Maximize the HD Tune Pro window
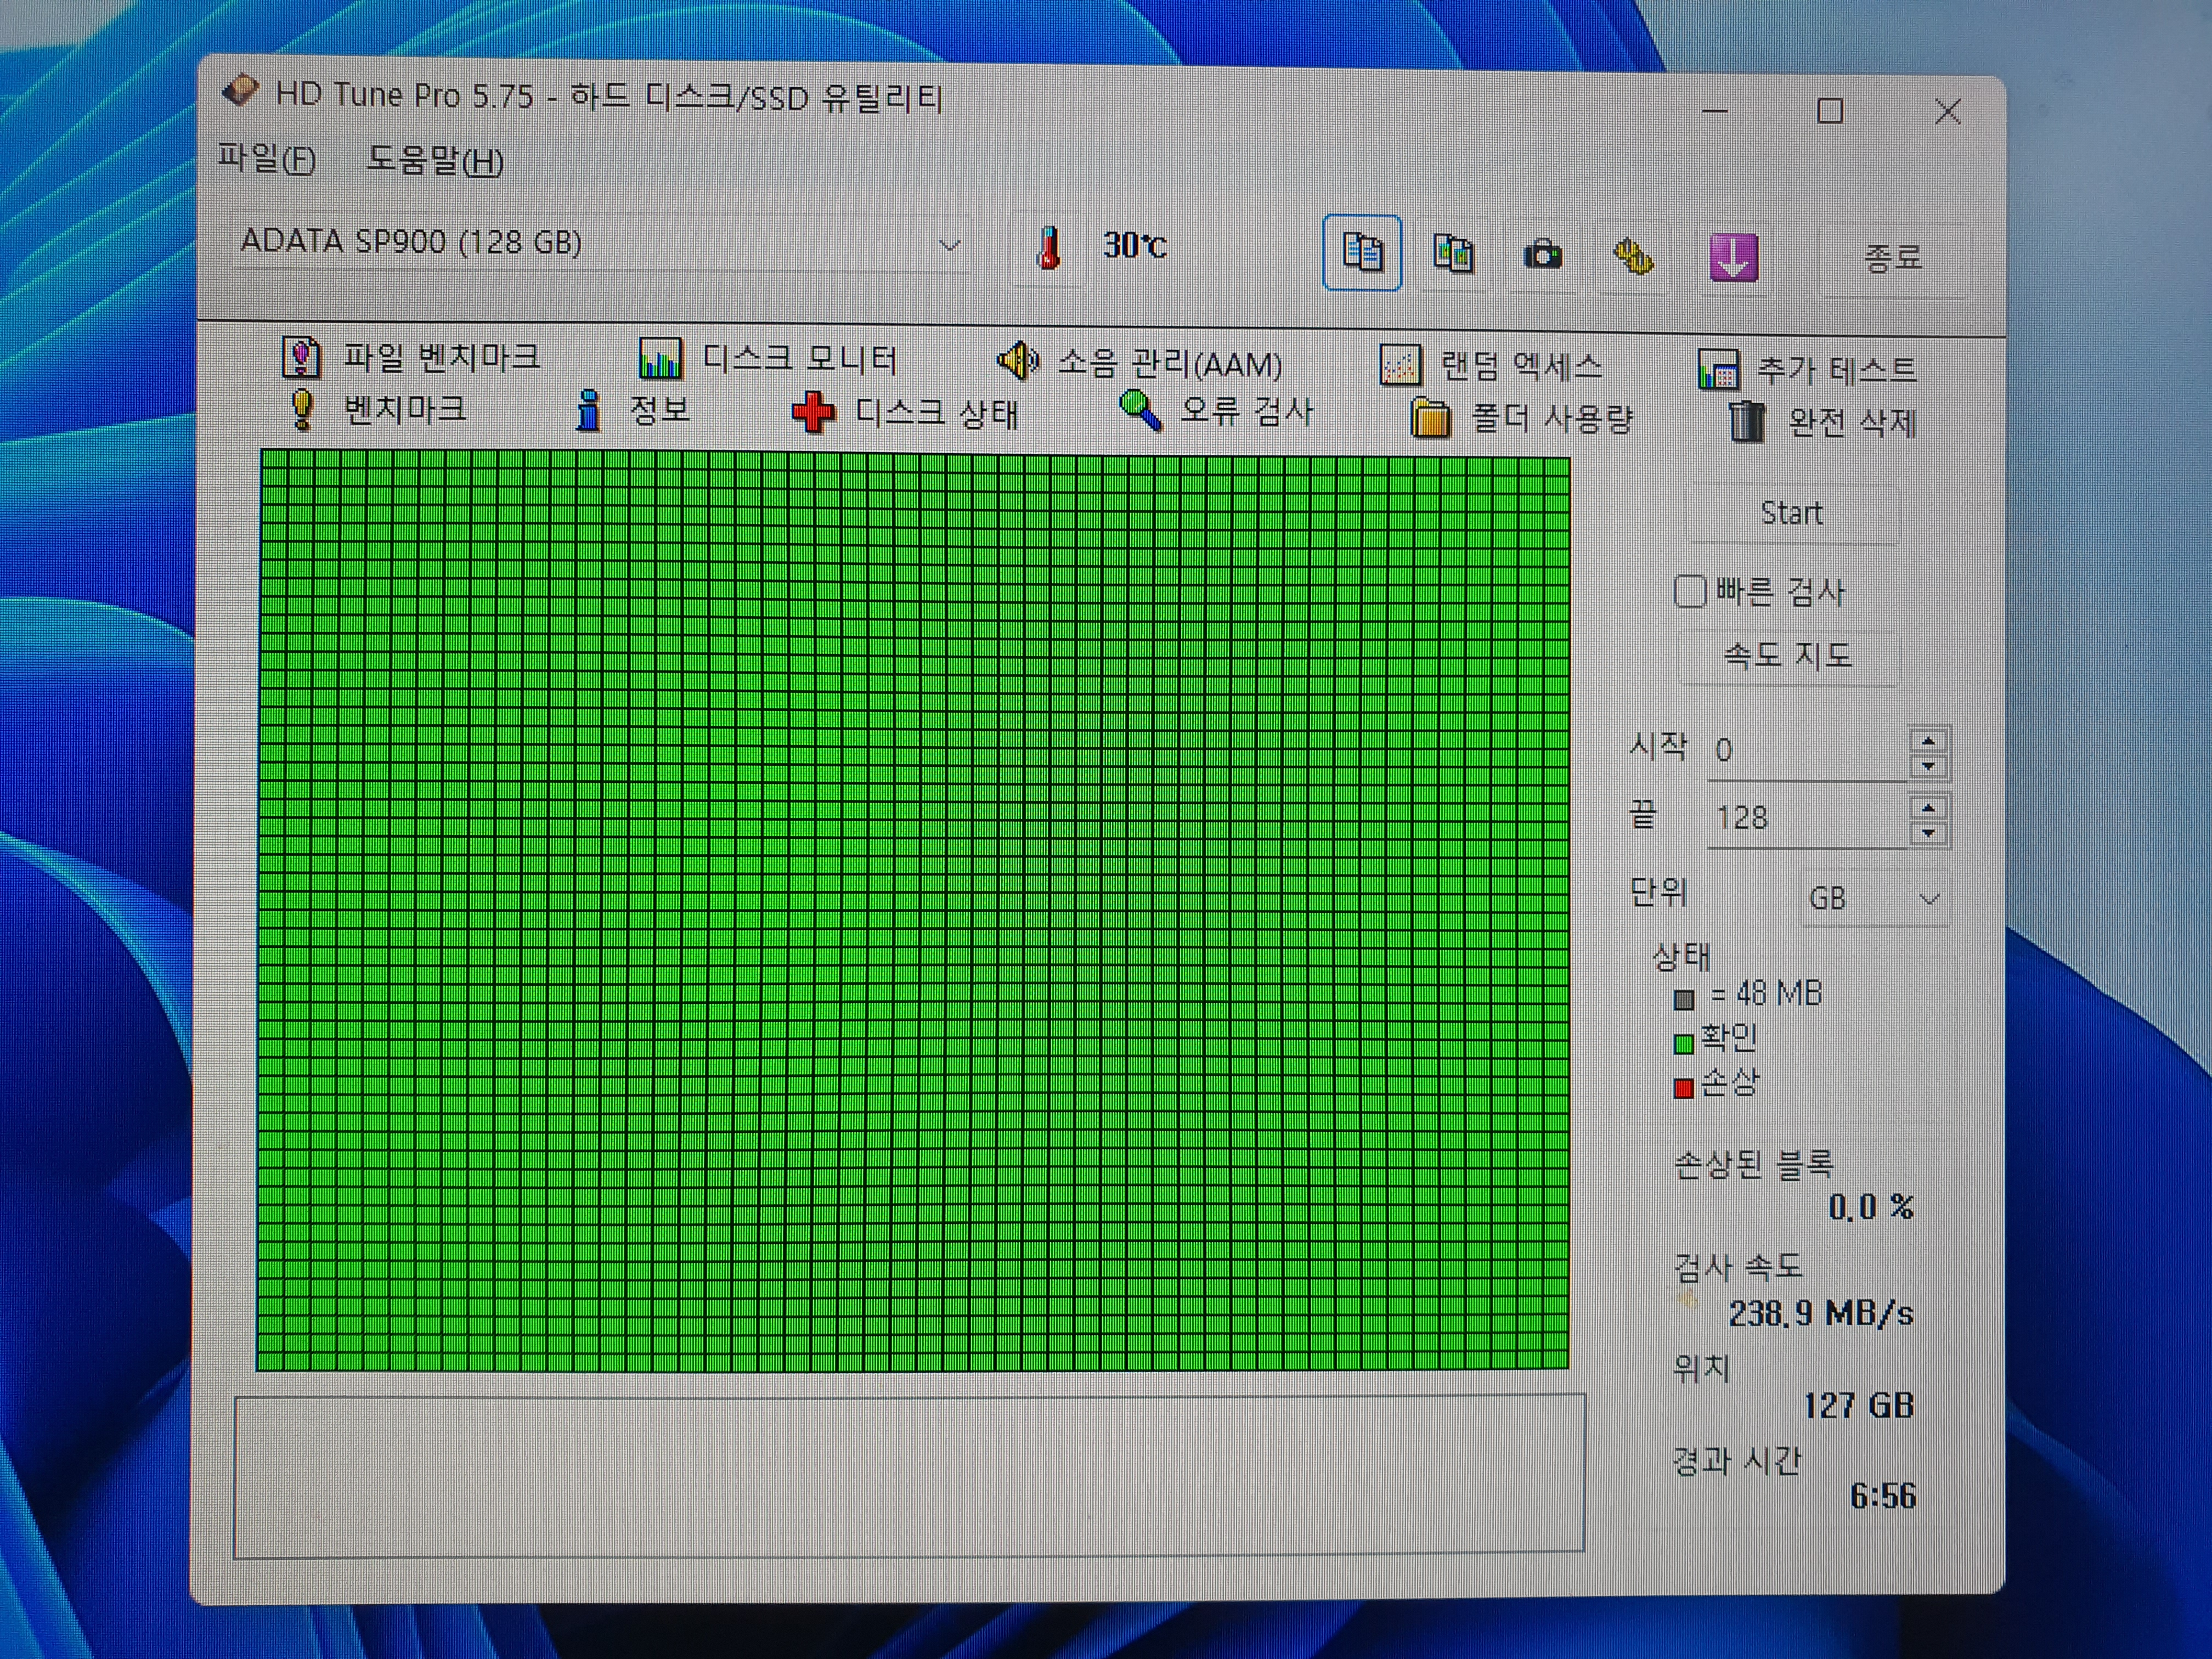Viewport: 2212px width, 1659px height. click(1830, 111)
